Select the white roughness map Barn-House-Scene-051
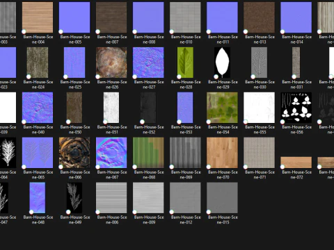 111,108
